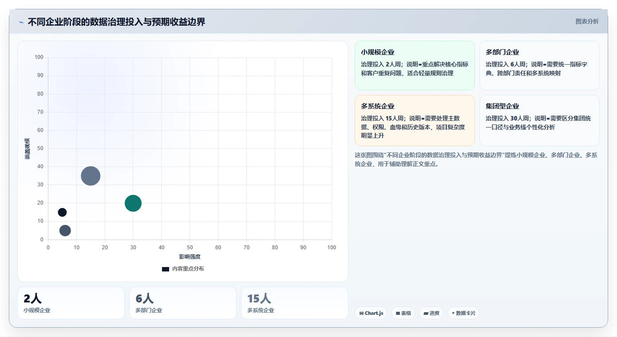Screen dimensions: 617x337
Task: Click the 治理投入 2人周 description text
Action: [415, 69]
